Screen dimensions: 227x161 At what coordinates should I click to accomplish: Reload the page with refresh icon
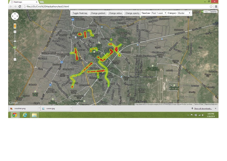(20, 7)
